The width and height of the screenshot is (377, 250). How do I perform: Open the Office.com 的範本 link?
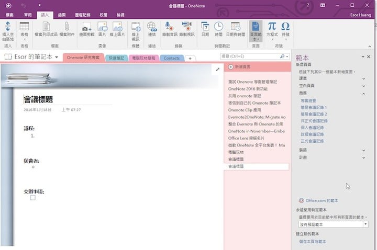tap(321, 200)
